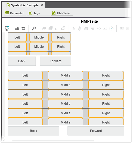This screenshot has width=132, height=143.
Task: Click the align left edges icon
Action: [x=73, y=28]
